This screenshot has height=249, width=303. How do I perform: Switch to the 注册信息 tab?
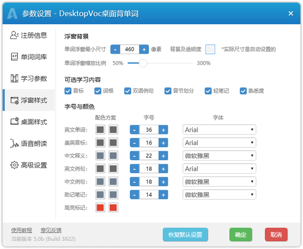[29, 35]
